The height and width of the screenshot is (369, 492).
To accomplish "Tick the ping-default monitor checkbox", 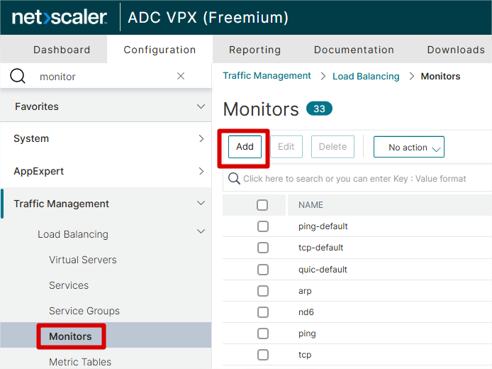I will pyautogui.click(x=262, y=226).
